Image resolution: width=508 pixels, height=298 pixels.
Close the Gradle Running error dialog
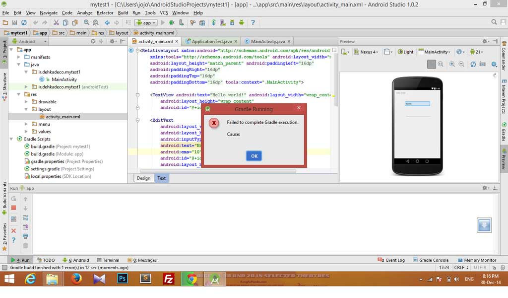click(x=299, y=108)
